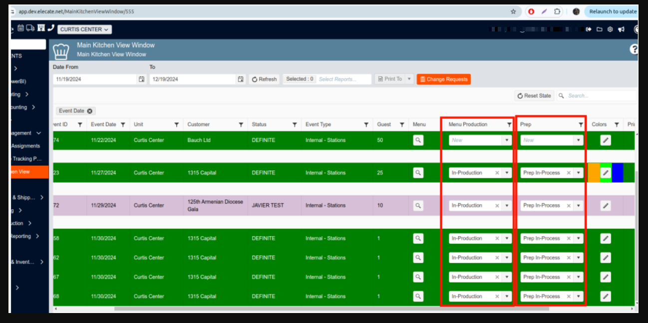Viewport: 648px width, 323px height.
Task: Click the help question mark icon
Action: [634, 49]
